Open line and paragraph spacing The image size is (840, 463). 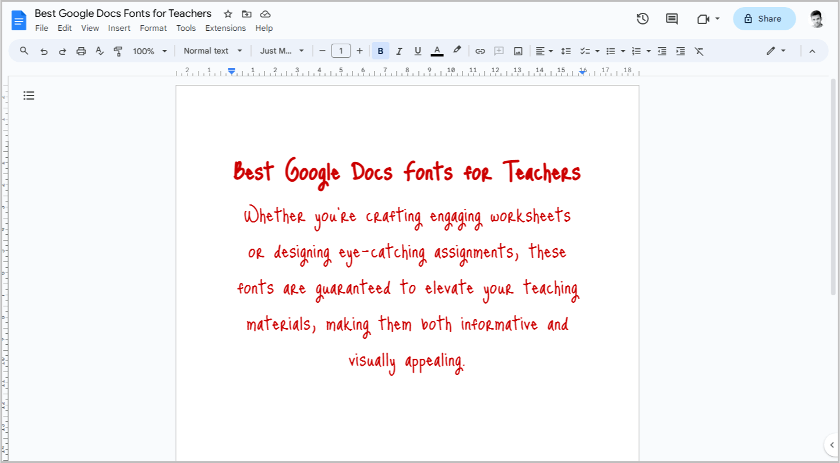566,51
